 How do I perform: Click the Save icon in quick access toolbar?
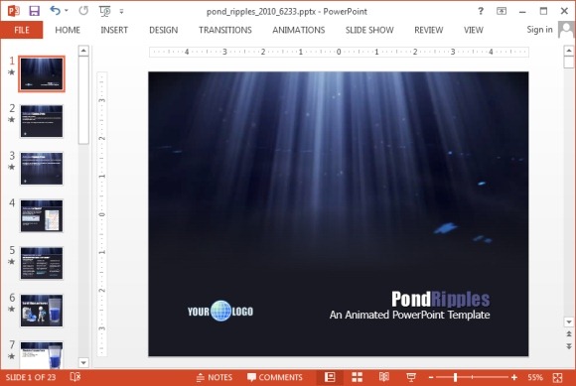[34, 11]
